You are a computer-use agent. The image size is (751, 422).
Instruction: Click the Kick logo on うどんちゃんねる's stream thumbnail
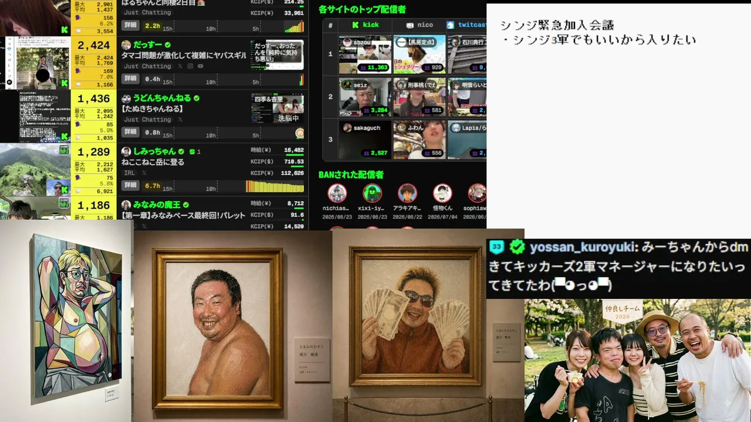coord(65,136)
